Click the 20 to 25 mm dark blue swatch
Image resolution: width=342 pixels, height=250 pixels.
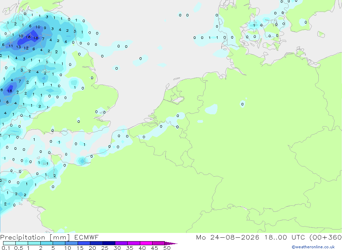[x=96, y=243]
